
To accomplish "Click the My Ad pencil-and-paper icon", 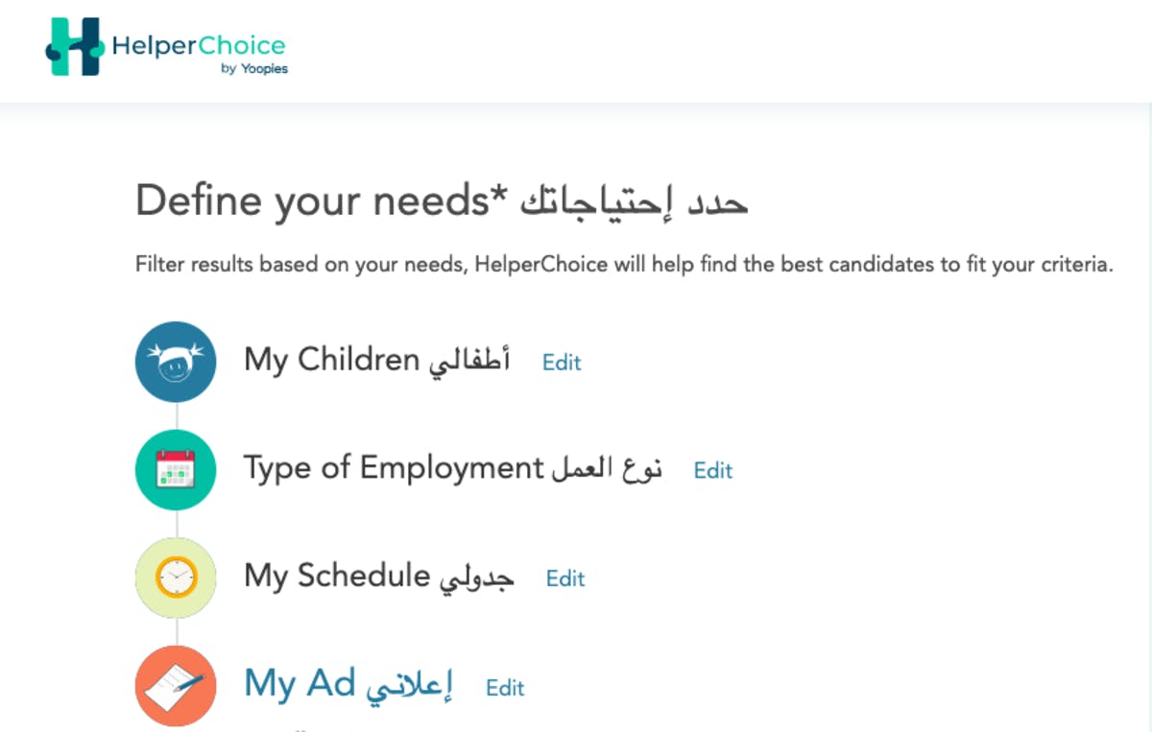I will 176,686.
